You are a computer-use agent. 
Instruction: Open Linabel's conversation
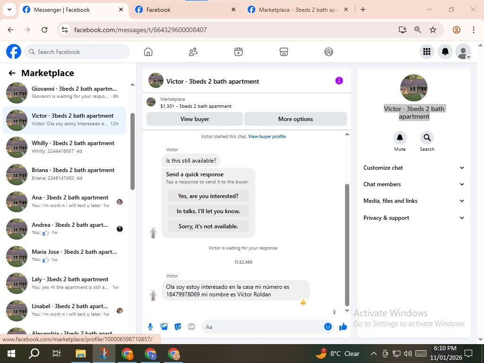pos(64,310)
